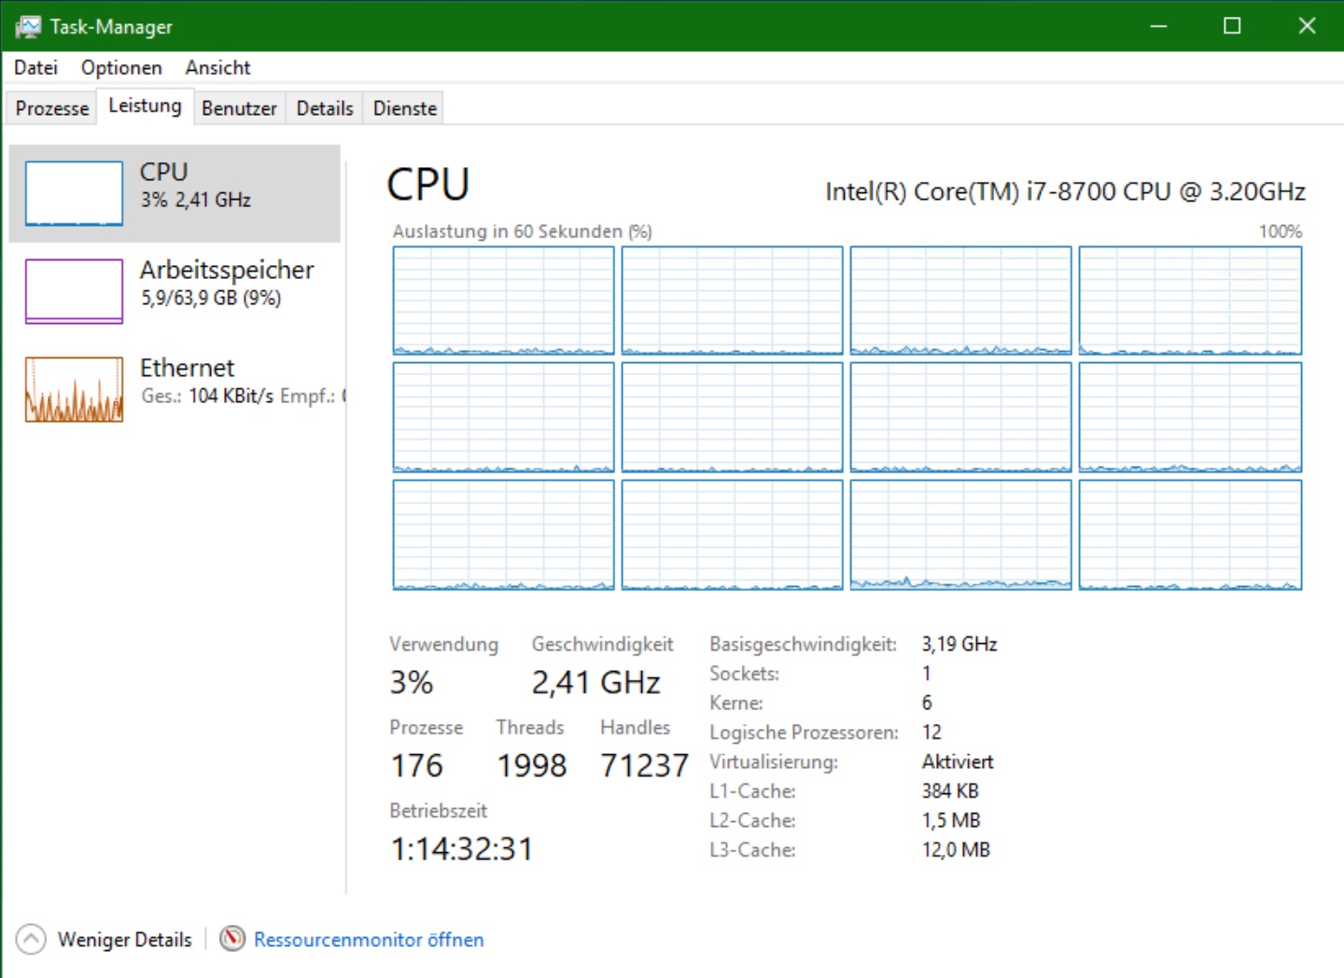1344x978 pixels.
Task: Select the Leistung tab
Action: click(x=145, y=106)
